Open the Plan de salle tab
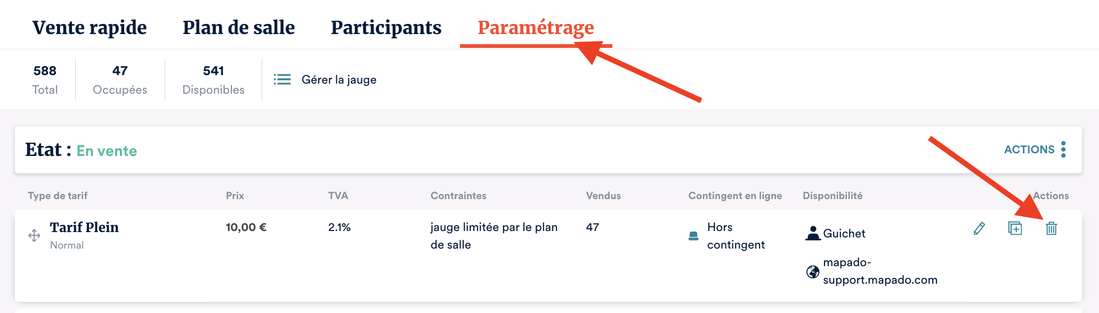Screen dimensions: 1099x313 [x=239, y=28]
